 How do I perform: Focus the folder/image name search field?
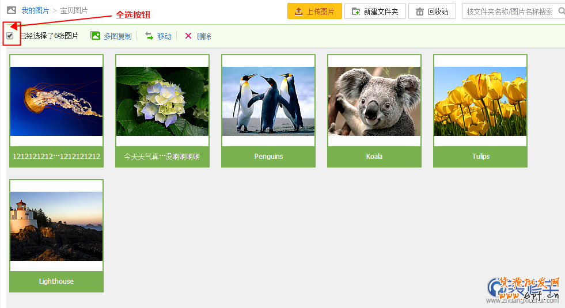(514, 11)
